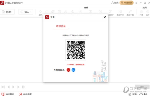150x96 pixels.
Task: Click the resize arrows icon in toolbar
Action: [80, 12]
